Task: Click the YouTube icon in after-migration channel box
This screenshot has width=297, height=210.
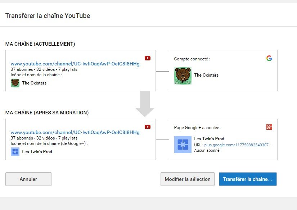Action: pos(148,127)
